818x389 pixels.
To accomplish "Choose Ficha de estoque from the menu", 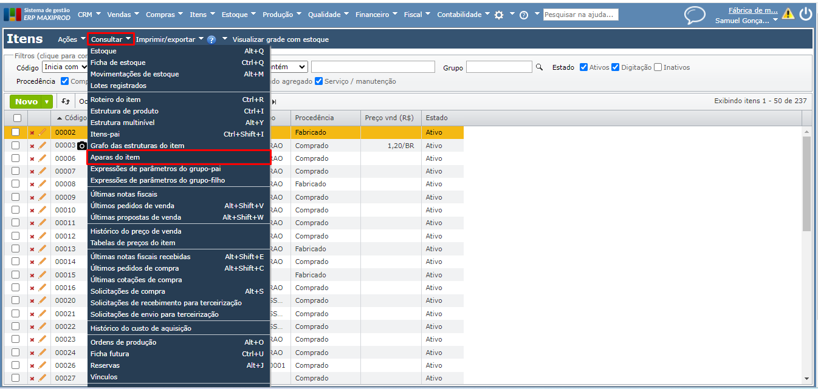I will [x=118, y=63].
